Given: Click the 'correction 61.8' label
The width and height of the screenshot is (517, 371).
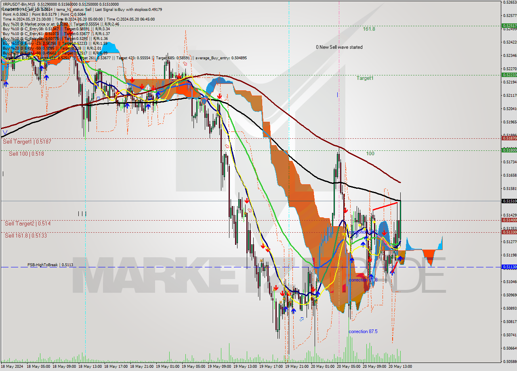Looking at the screenshot, I should click(x=363, y=280).
